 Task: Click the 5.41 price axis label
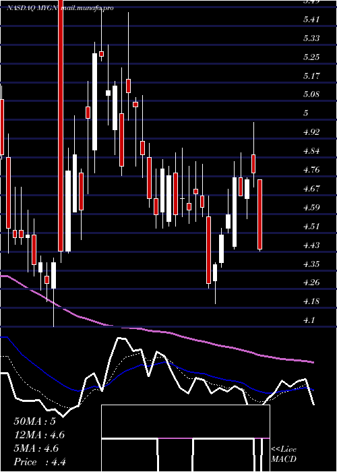311,20
